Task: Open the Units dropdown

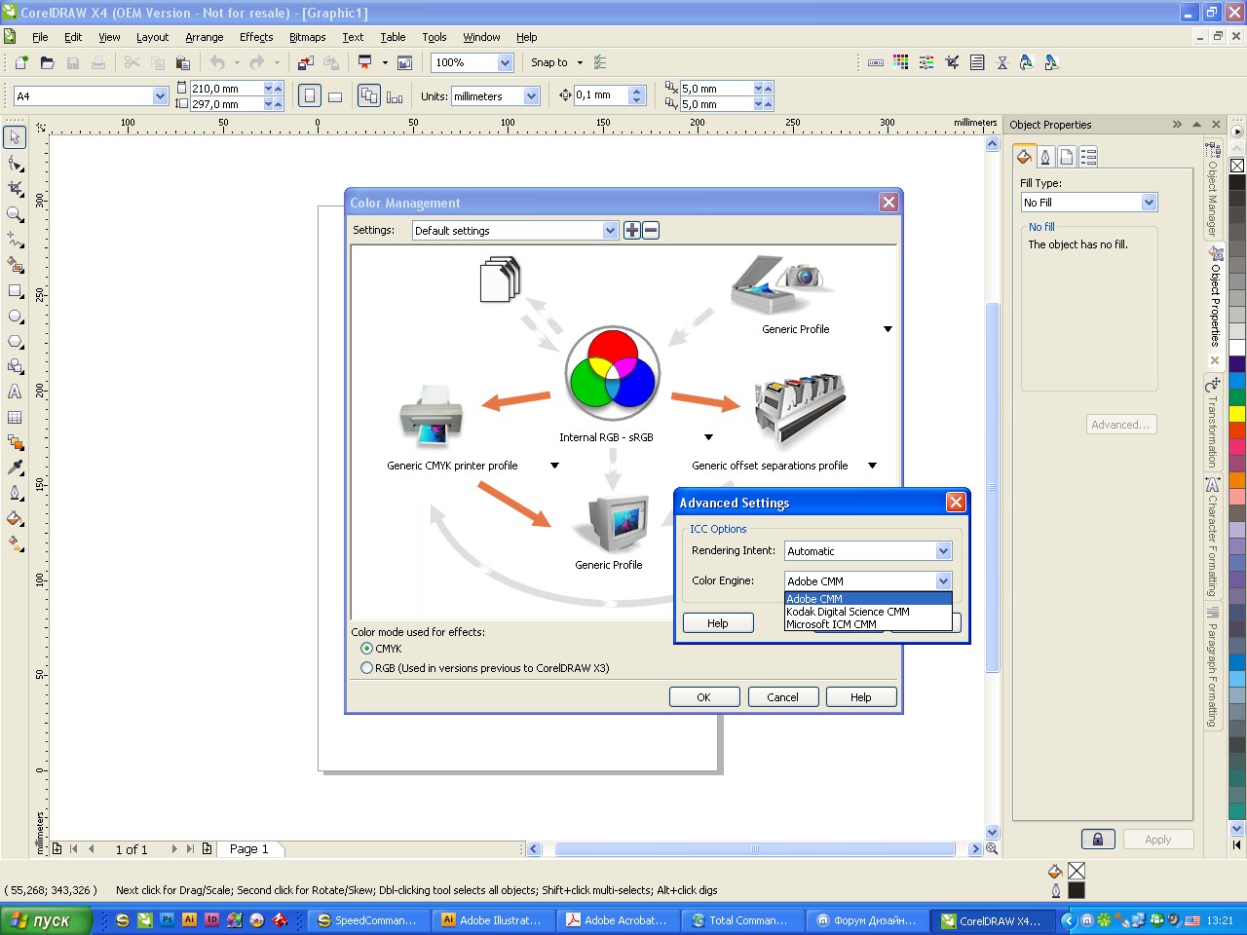Action: pos(531,96)
